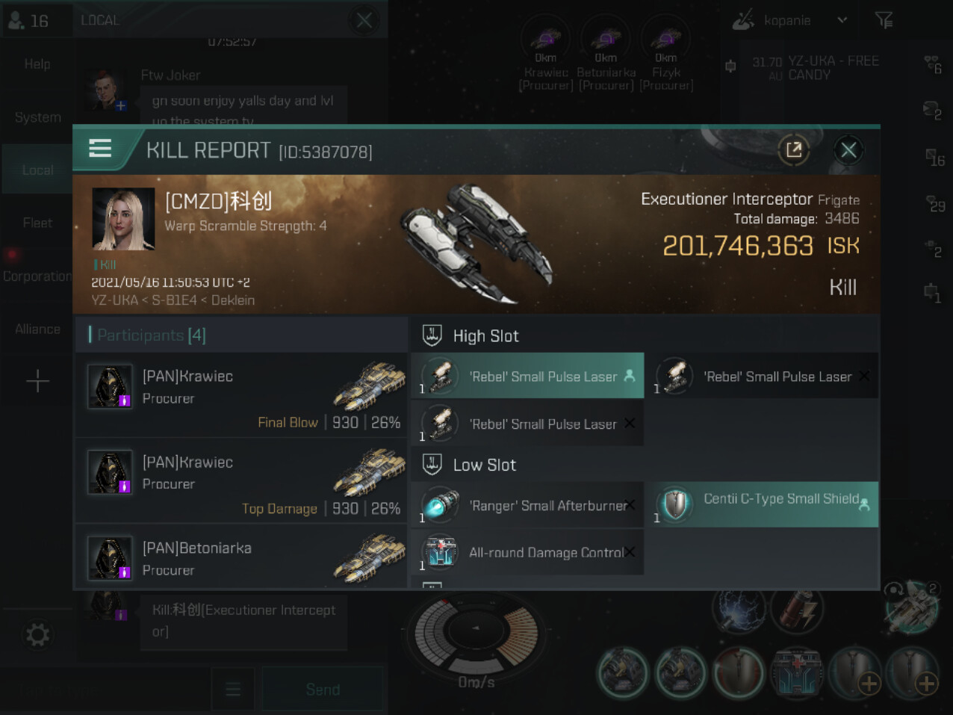This screenshot has height=715, width=953.
Task: Click victim character portrait in kill report
Action: click(123, 219)
